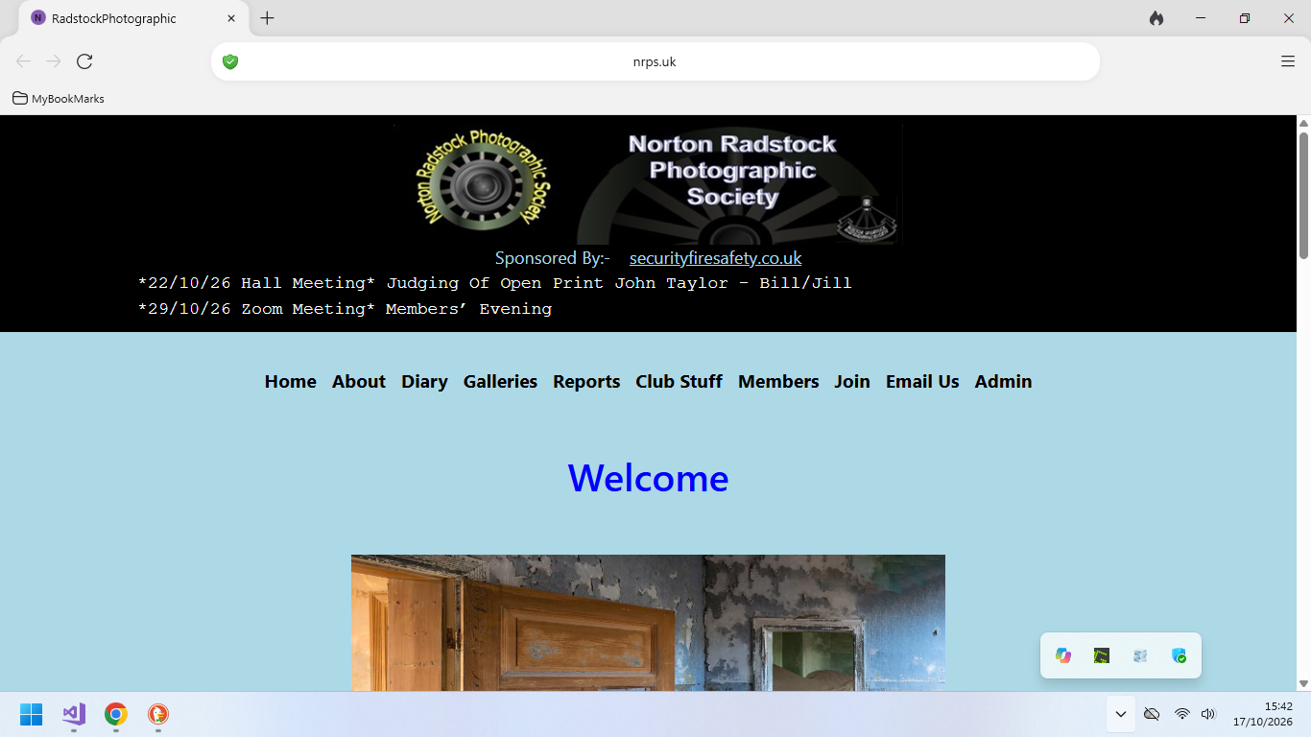The height and width of the screenshot is (737, 1311).
Task: Open the Admin menu item
Action: 1003,381
